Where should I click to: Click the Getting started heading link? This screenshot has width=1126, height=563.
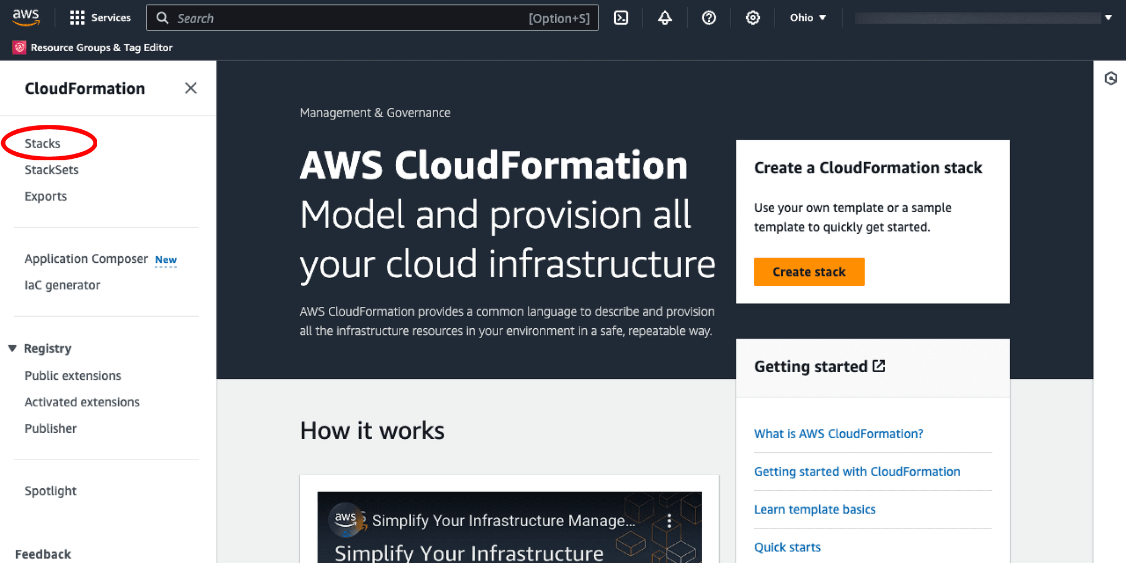(811, 367)
